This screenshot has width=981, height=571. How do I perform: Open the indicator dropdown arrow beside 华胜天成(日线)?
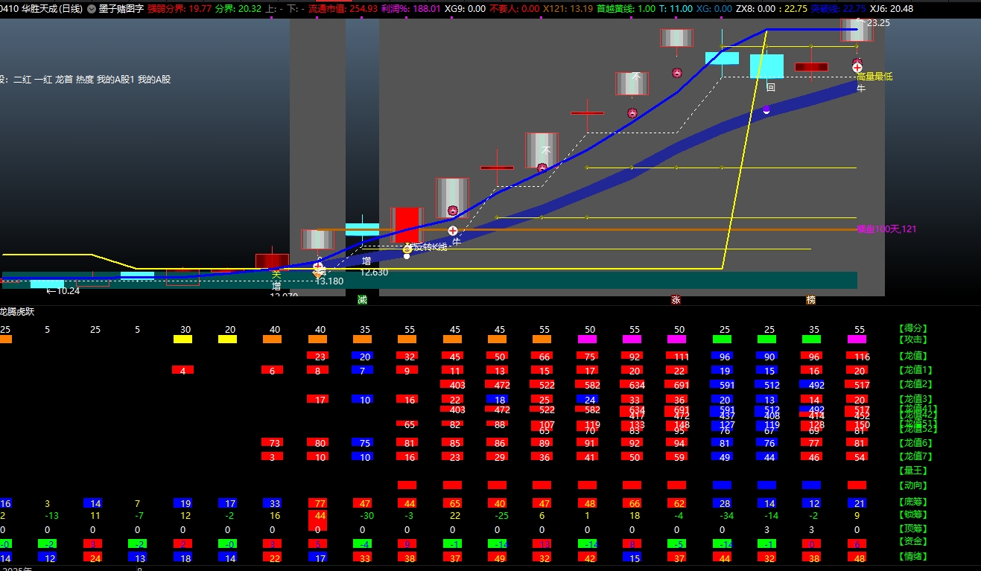point(92,9)
